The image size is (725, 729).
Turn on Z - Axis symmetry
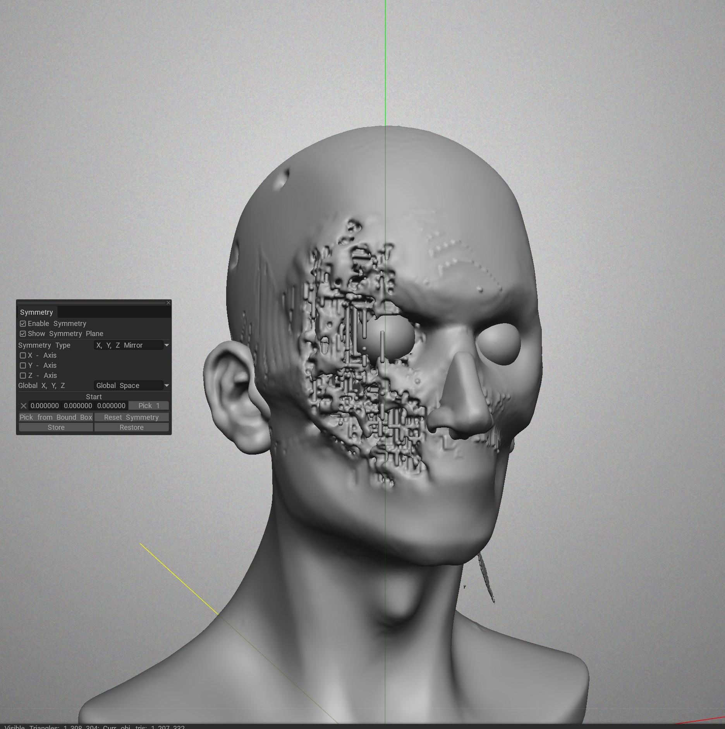pyautogui.click(x=23, y=376)
